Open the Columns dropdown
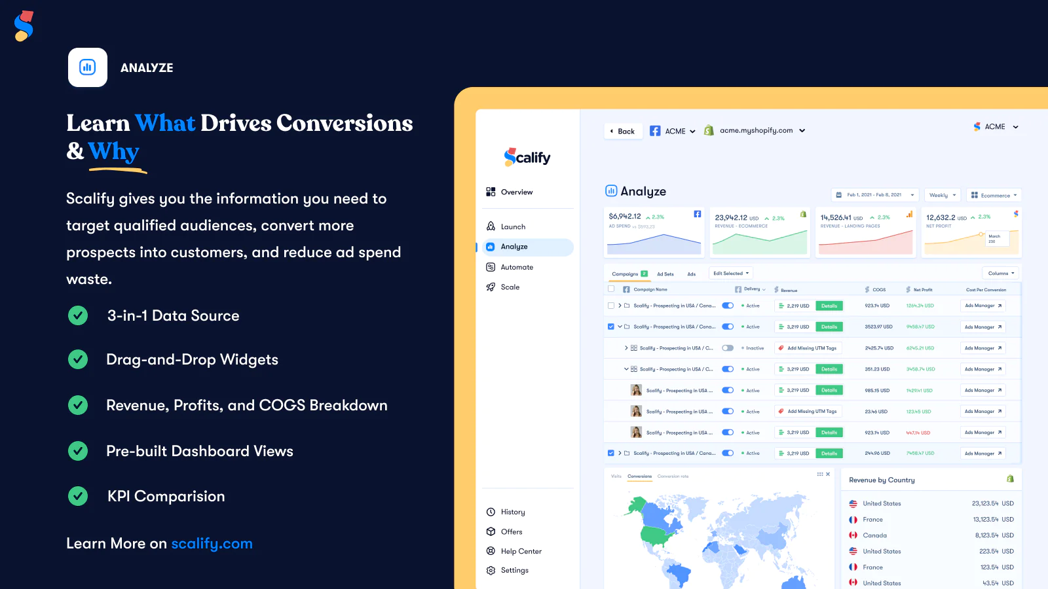This screenshot has height=589, width=1048. (x=1001, y=273)
